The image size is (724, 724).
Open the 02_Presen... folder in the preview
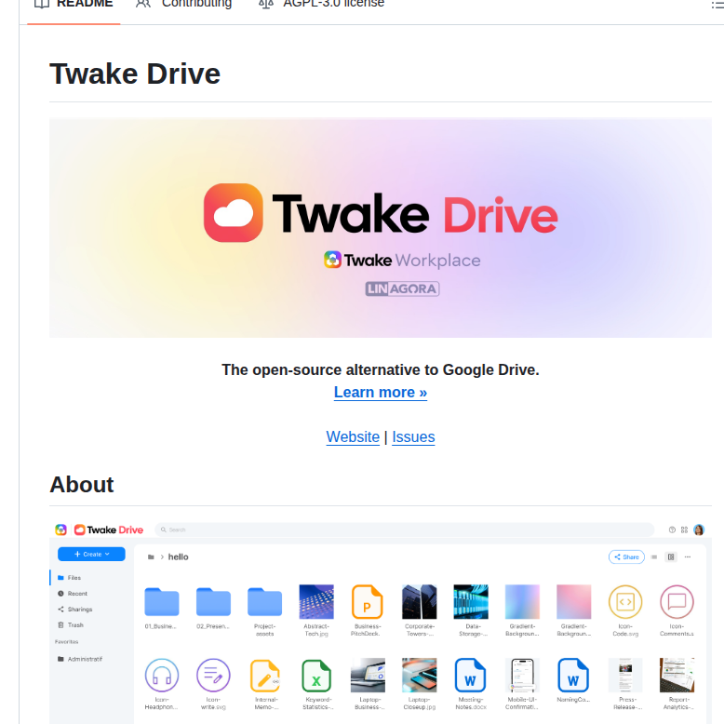[x=213, y=602]
